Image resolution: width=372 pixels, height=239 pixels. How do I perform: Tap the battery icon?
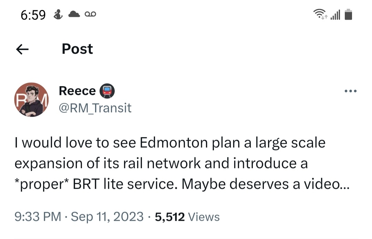348,15
